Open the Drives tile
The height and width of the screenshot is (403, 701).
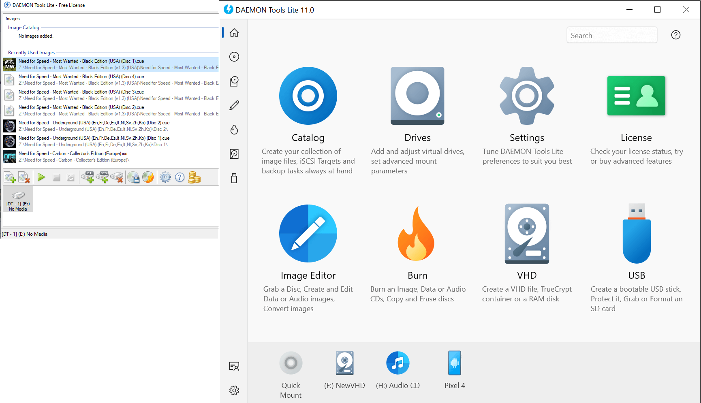point(417,121)
